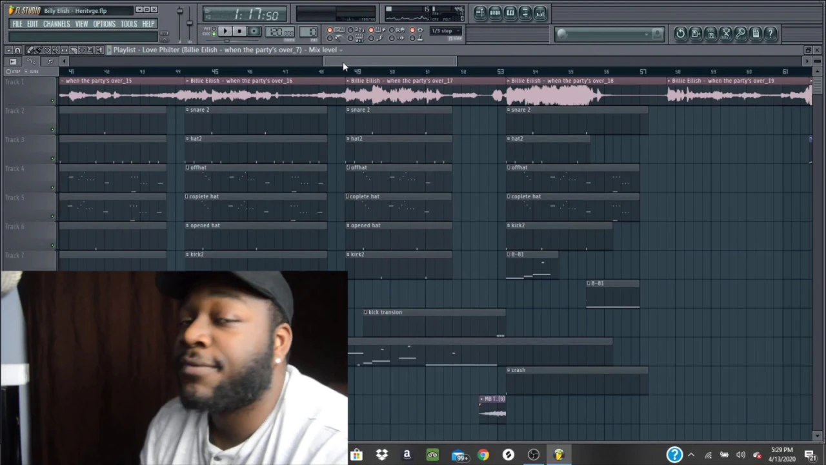This screenshot has height=465, width=826.
Task: Select the Slice tool in playlist toolbar
Action: pyautogui.click(x=73, y=50)
